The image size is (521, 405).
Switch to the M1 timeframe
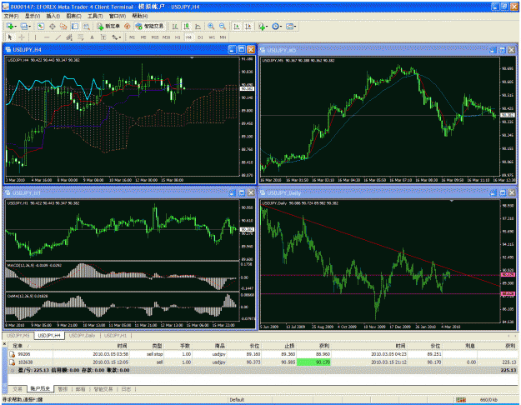point(133,37)
